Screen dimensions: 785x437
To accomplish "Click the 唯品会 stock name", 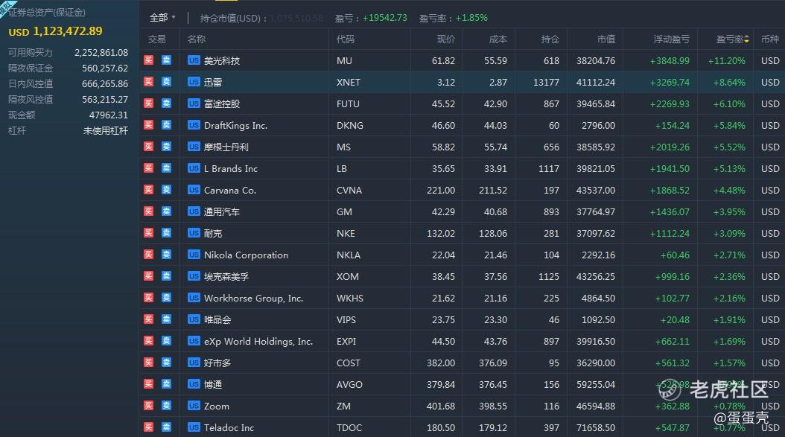I will point(217,319).
